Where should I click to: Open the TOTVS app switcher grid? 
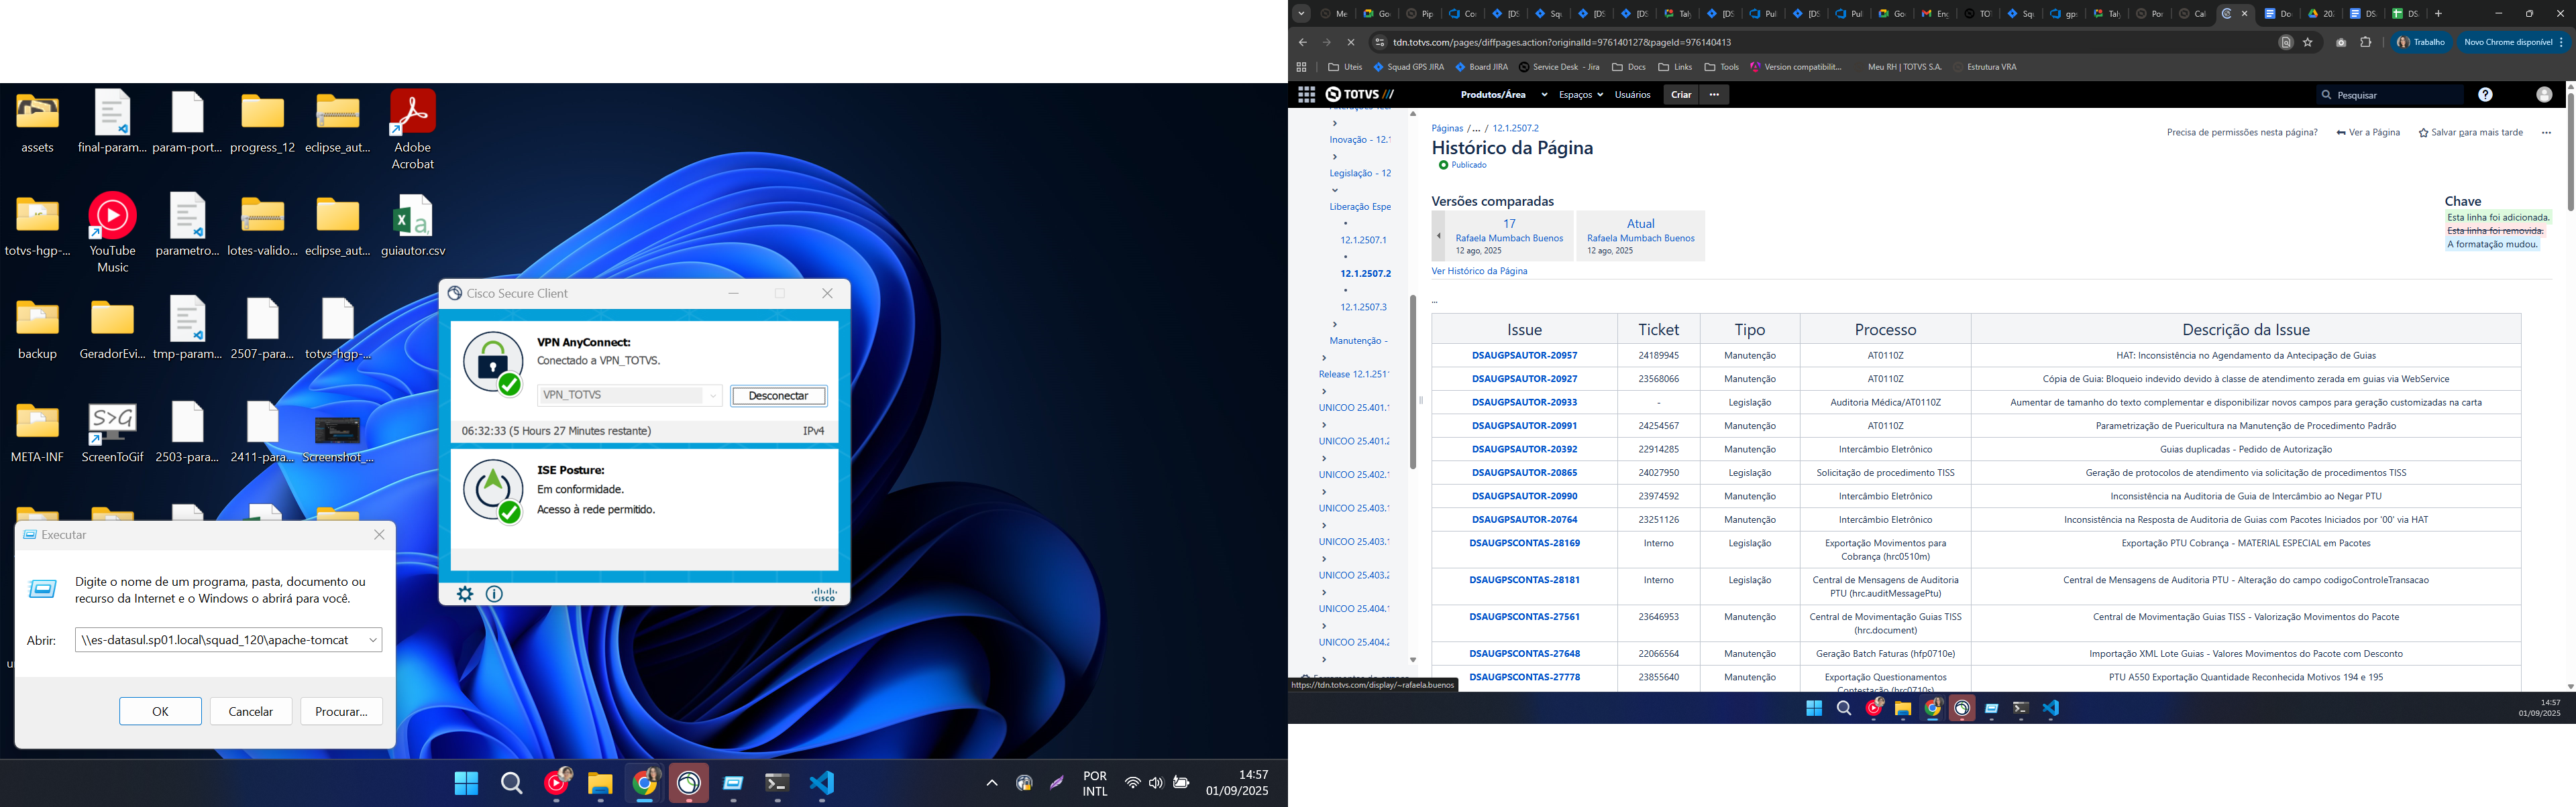(1306, 95)
